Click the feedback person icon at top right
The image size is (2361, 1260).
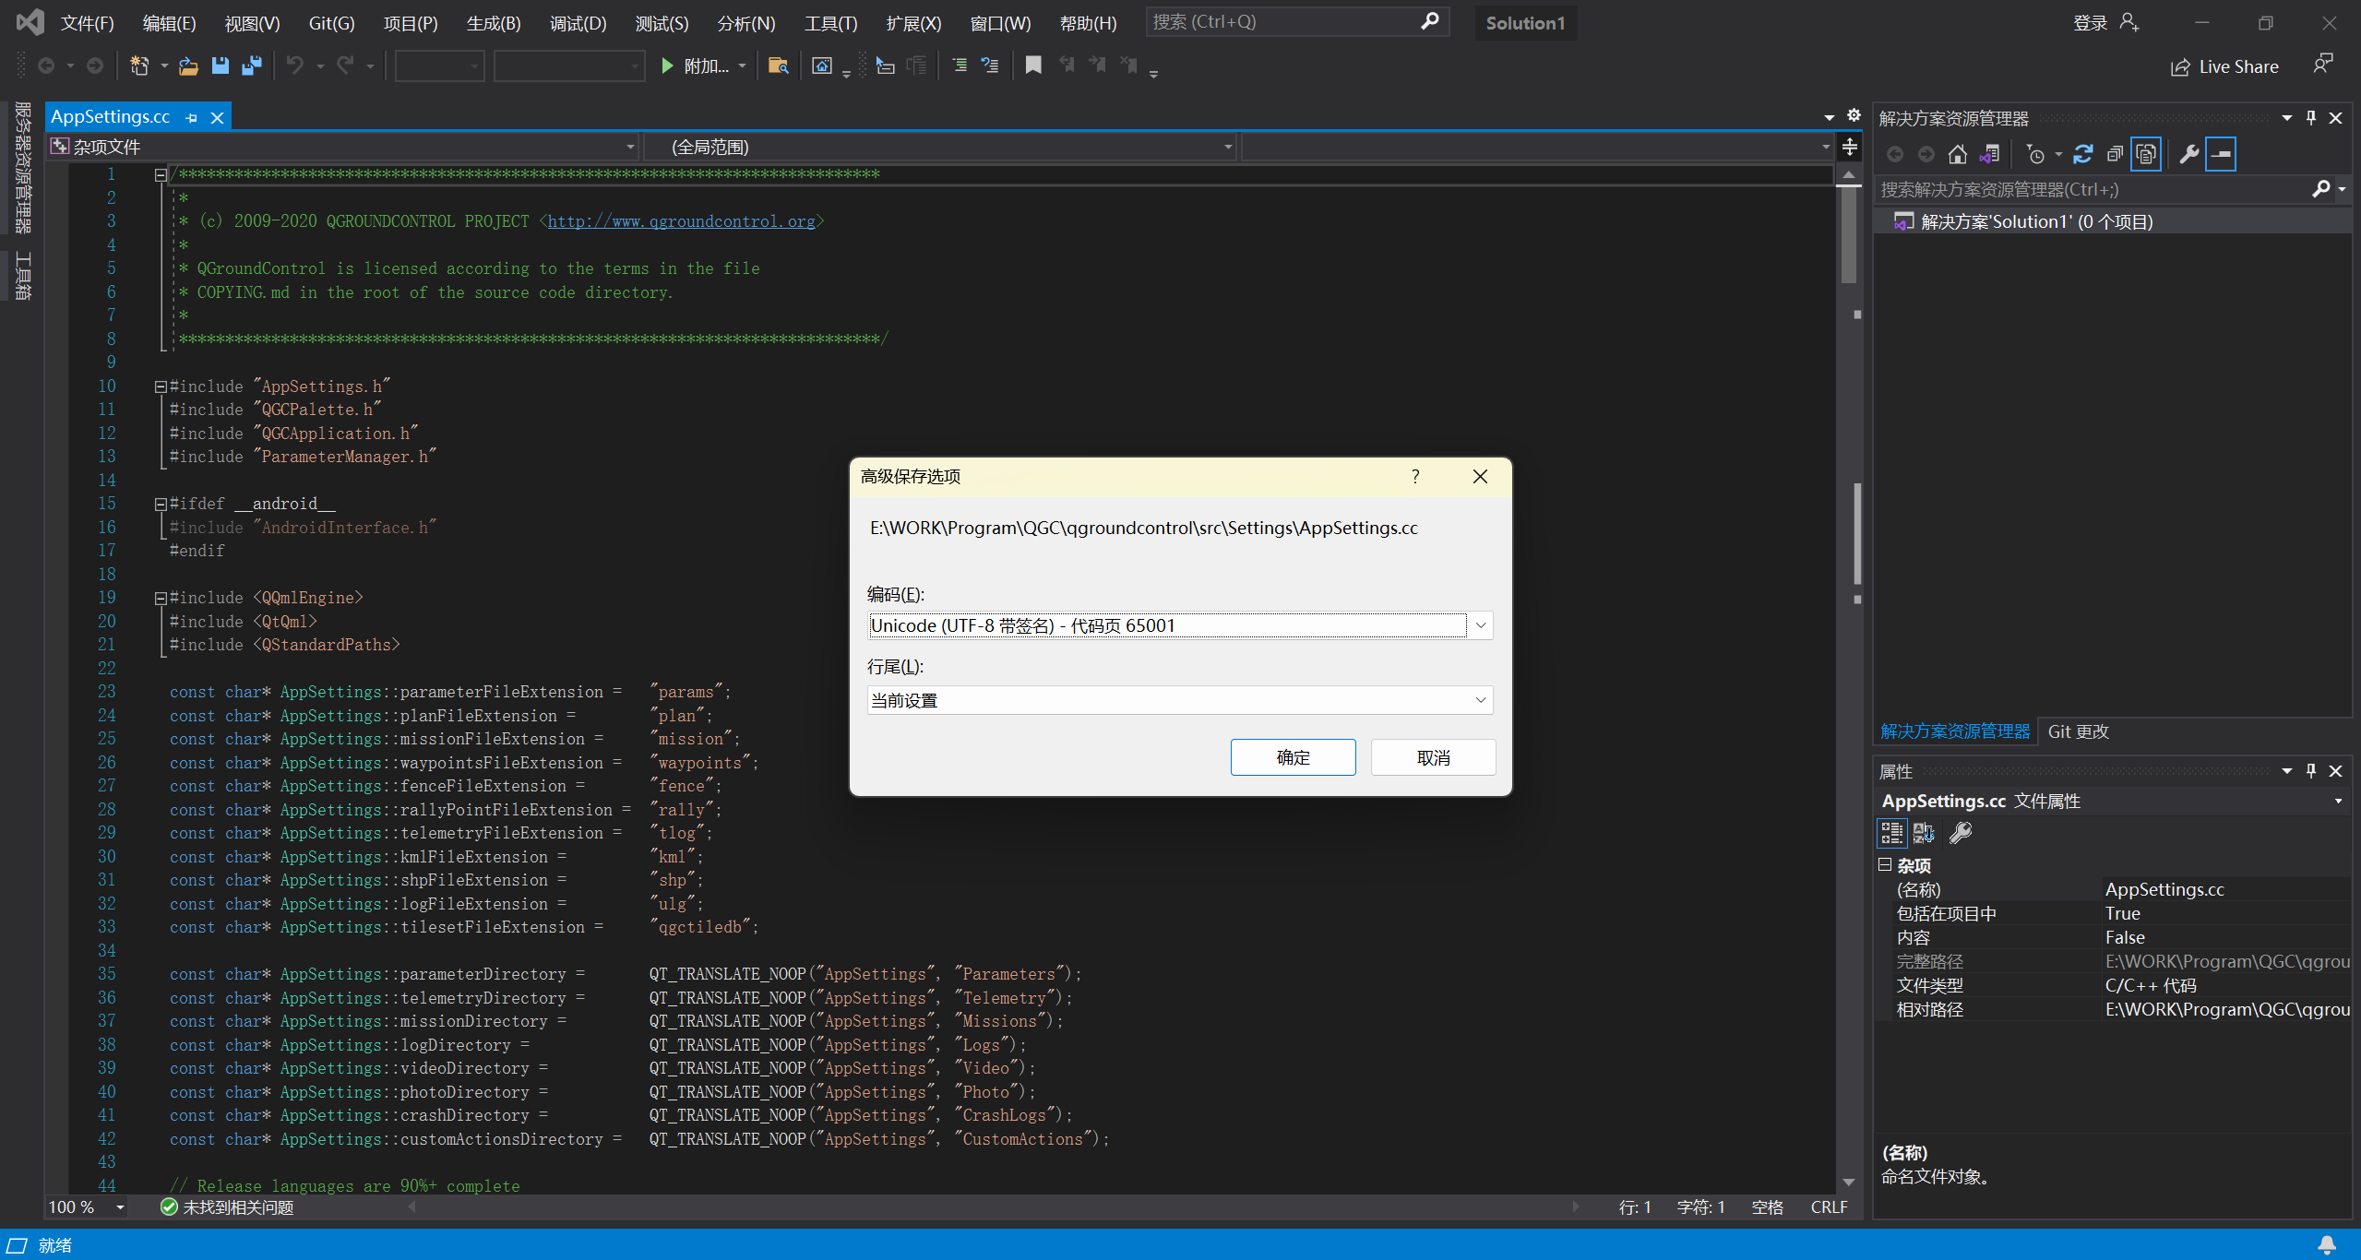2322,64
